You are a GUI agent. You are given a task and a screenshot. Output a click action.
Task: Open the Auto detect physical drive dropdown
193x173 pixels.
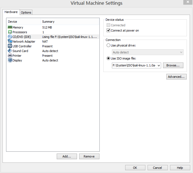point(148,52)
